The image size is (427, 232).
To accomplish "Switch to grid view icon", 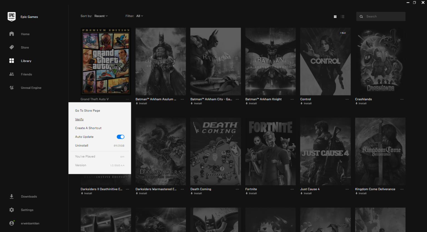I will point(335,17).
